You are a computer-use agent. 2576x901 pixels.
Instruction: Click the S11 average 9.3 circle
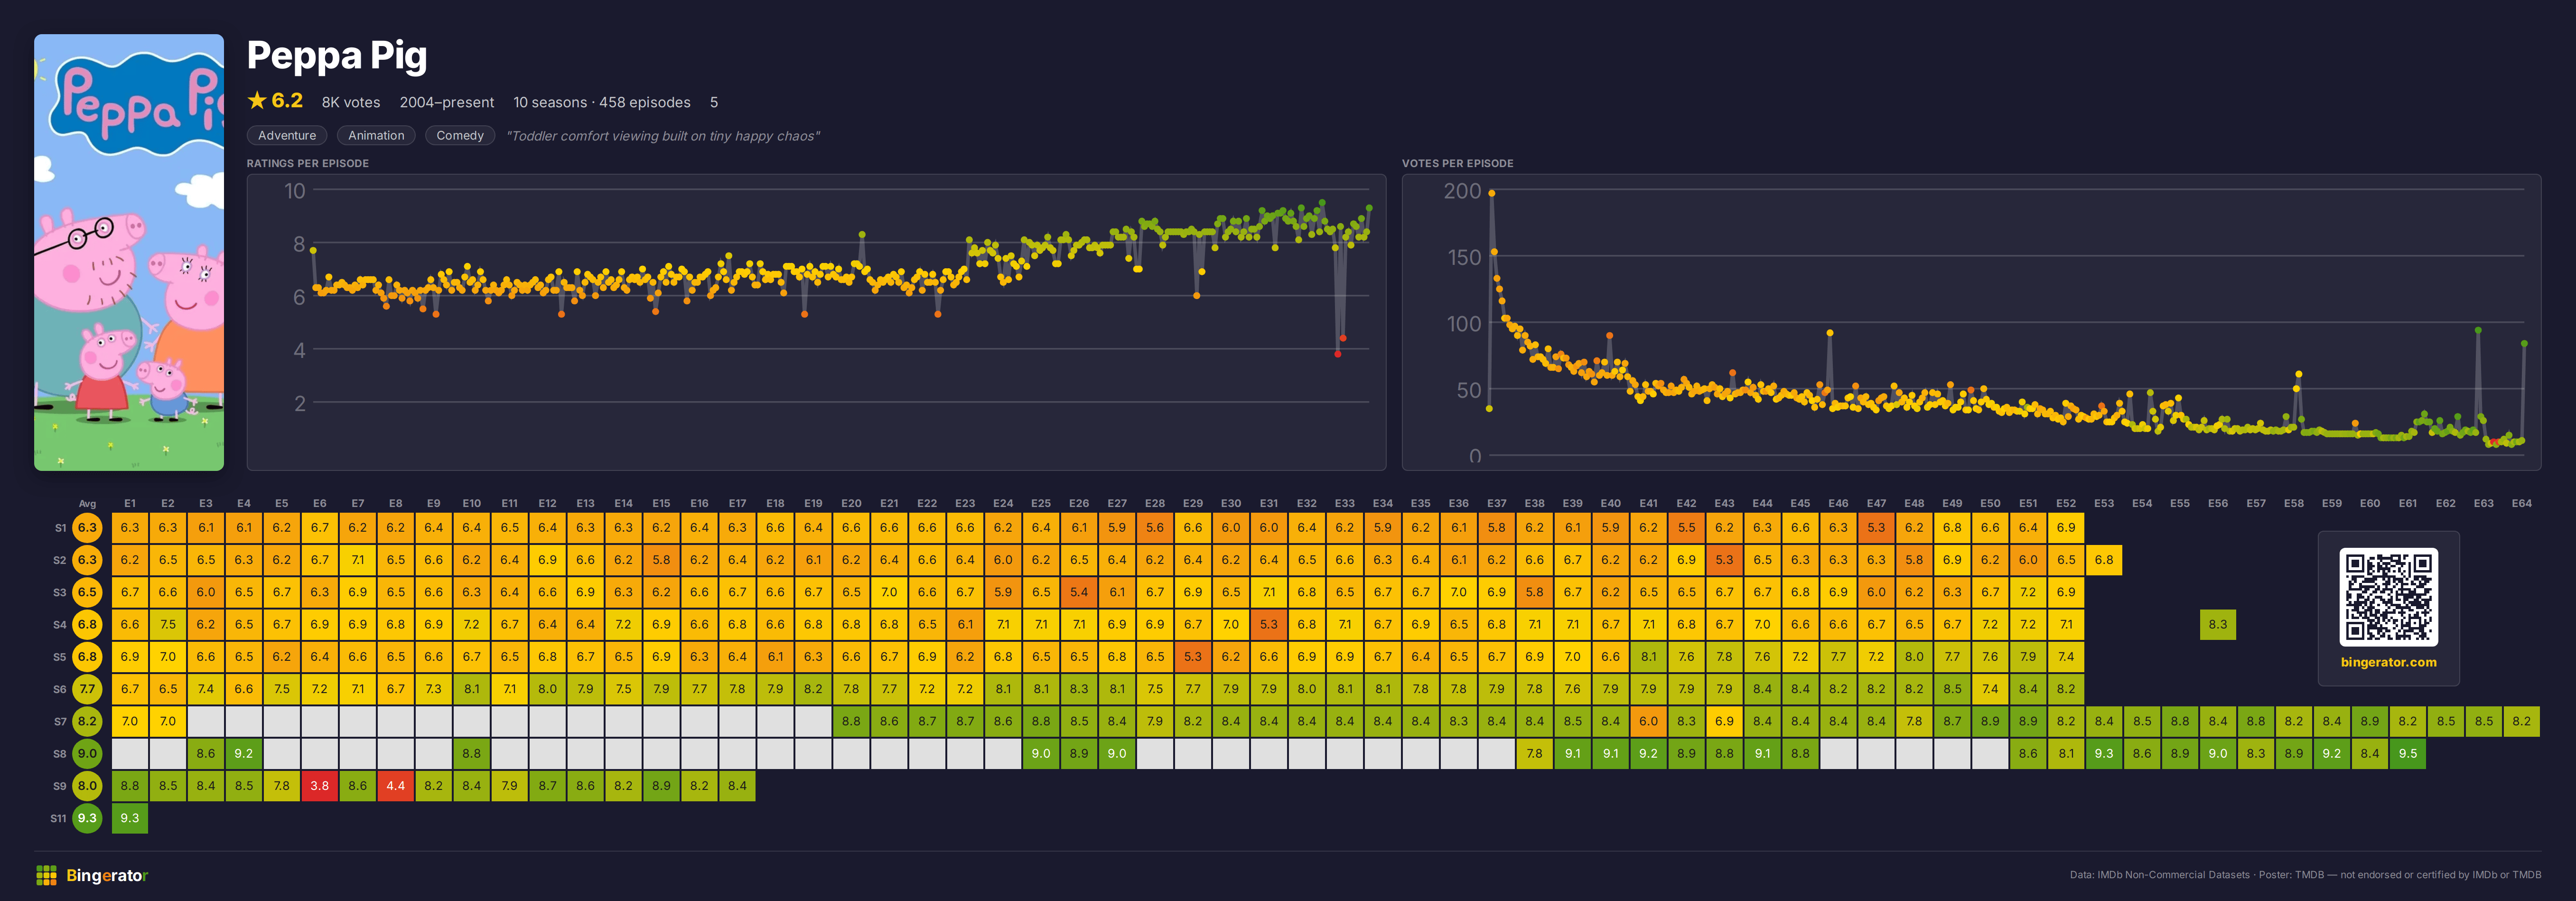(x=88, y=818)
